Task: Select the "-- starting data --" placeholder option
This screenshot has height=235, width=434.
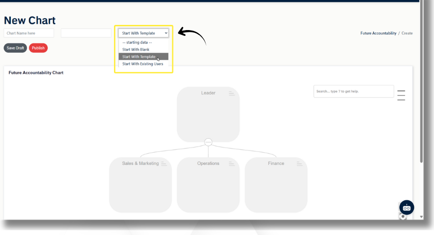Action: (137, 42)
